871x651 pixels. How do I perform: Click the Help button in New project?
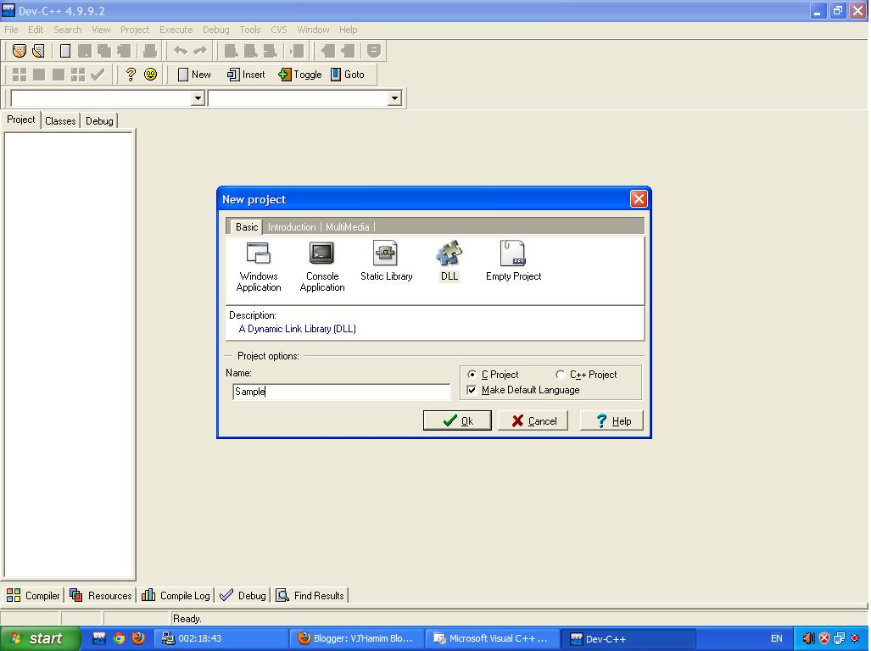pos(611,420)
